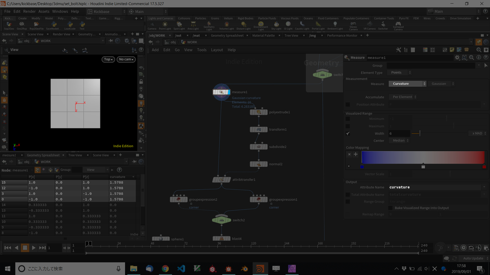Enable the Minimum range checkbox
The height and width of the screenshot is (275, 490).
pyautogui.click(x=348, y=119)
